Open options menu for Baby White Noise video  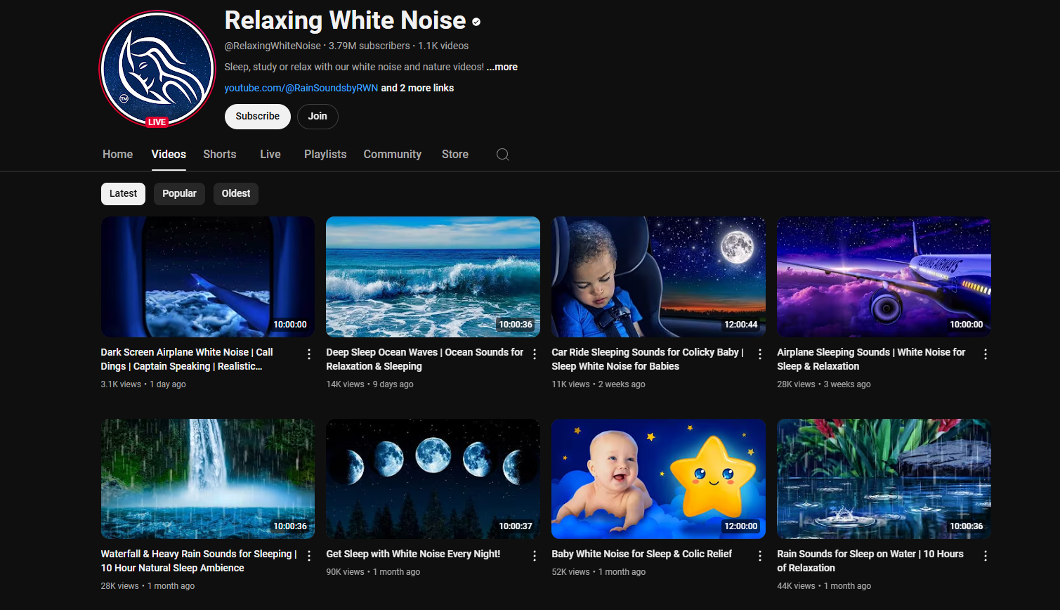(760, 556)
